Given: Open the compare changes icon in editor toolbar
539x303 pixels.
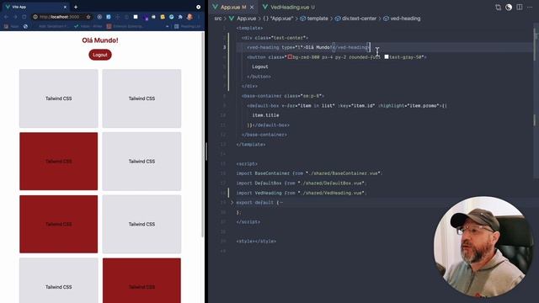Looking at the screenshot, I should tap(498, 8).
